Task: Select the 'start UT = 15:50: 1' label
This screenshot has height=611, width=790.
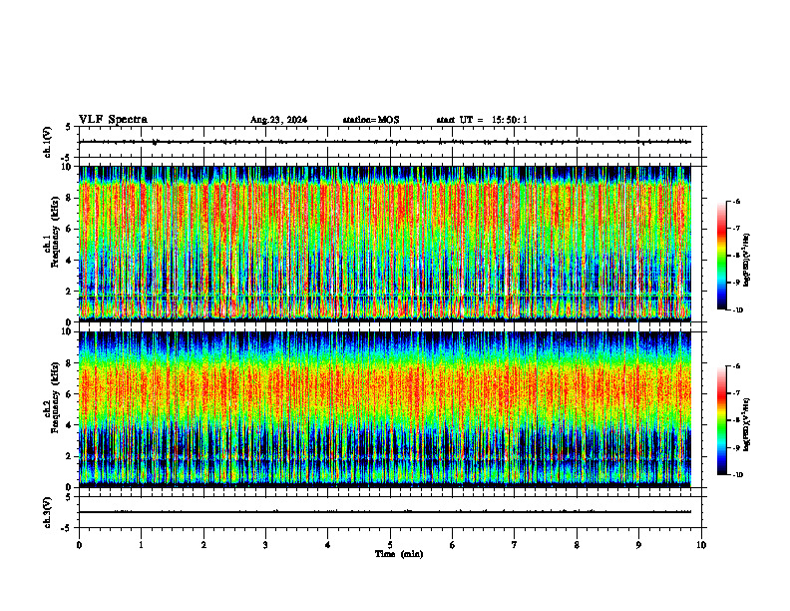Action: tap(482, 120)
